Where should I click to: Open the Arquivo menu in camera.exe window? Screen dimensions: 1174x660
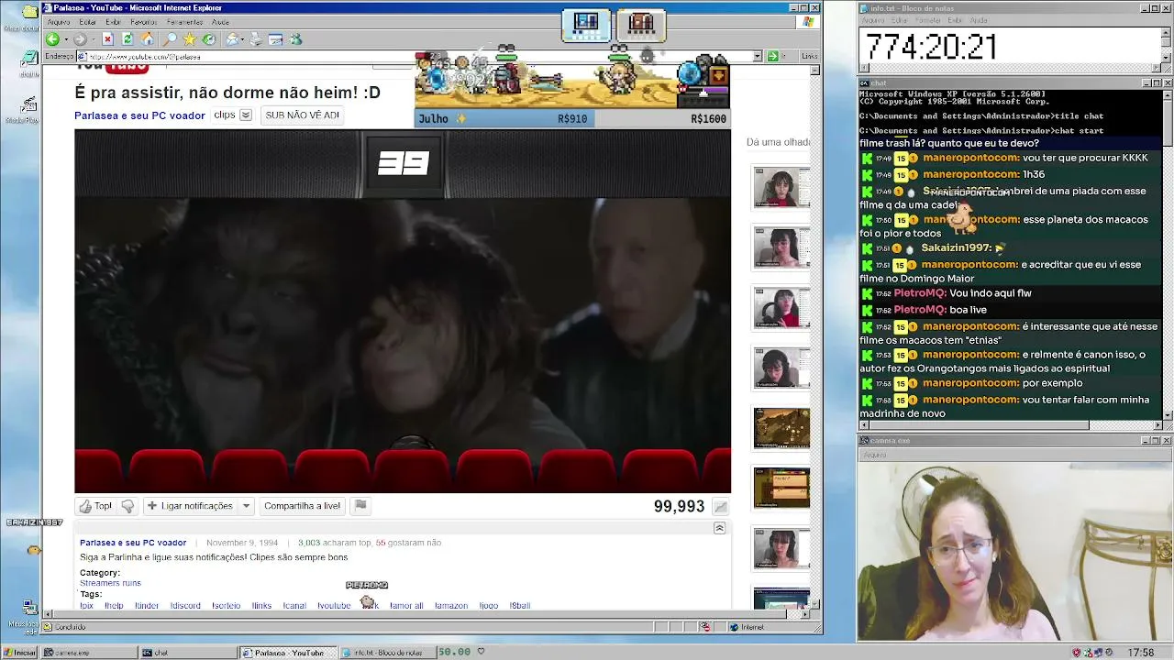tap(875, 455)
